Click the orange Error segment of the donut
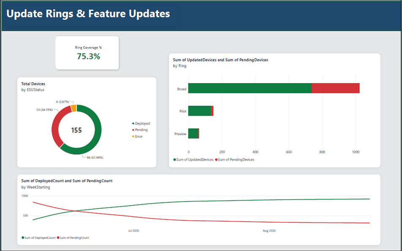 [x=73, y=108]
